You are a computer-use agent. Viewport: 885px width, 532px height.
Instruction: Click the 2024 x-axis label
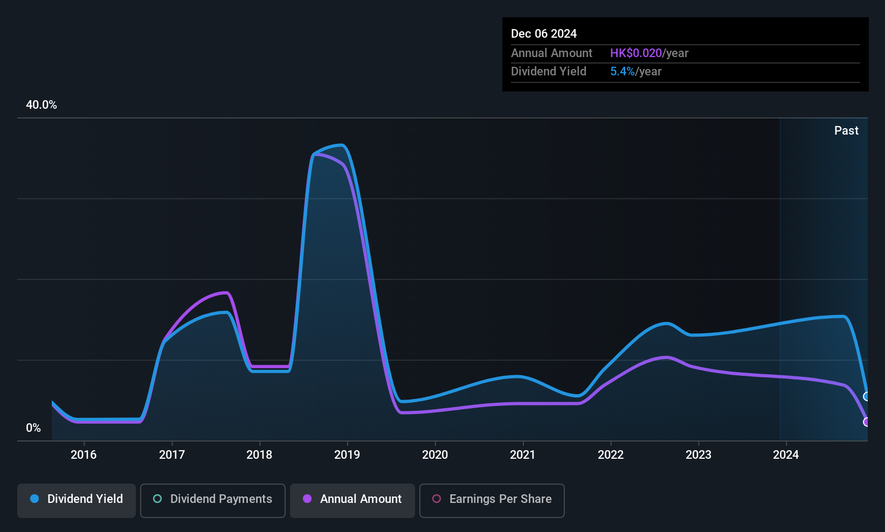786,455
